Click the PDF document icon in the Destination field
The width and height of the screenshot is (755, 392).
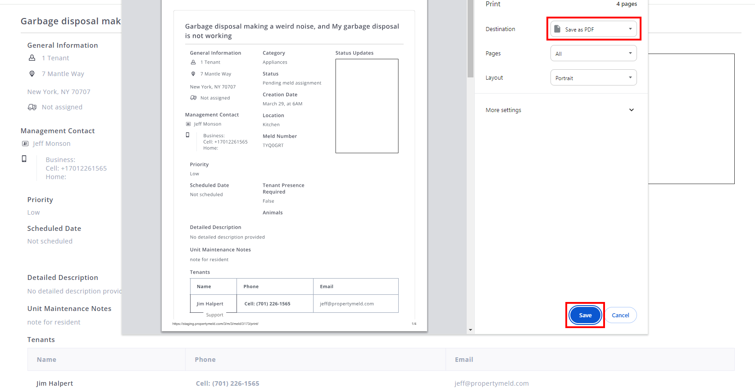tap(557, 29)
